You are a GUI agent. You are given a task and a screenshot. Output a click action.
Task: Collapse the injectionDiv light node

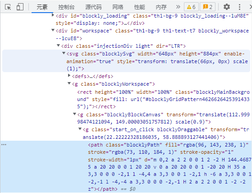(59, 46)
